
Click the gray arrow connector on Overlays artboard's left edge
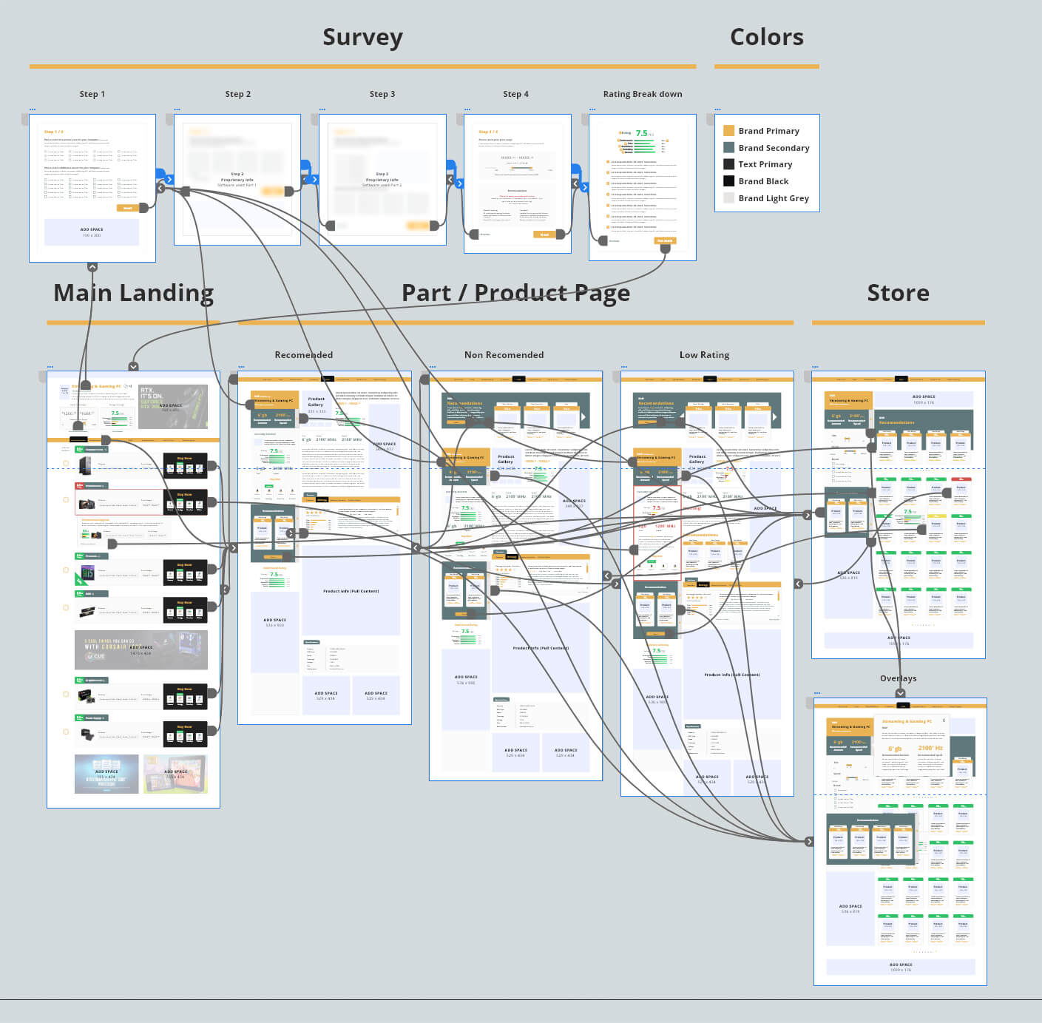click(x=809, y=841)
